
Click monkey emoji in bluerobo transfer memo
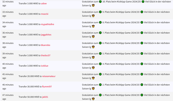pos(93,47)
